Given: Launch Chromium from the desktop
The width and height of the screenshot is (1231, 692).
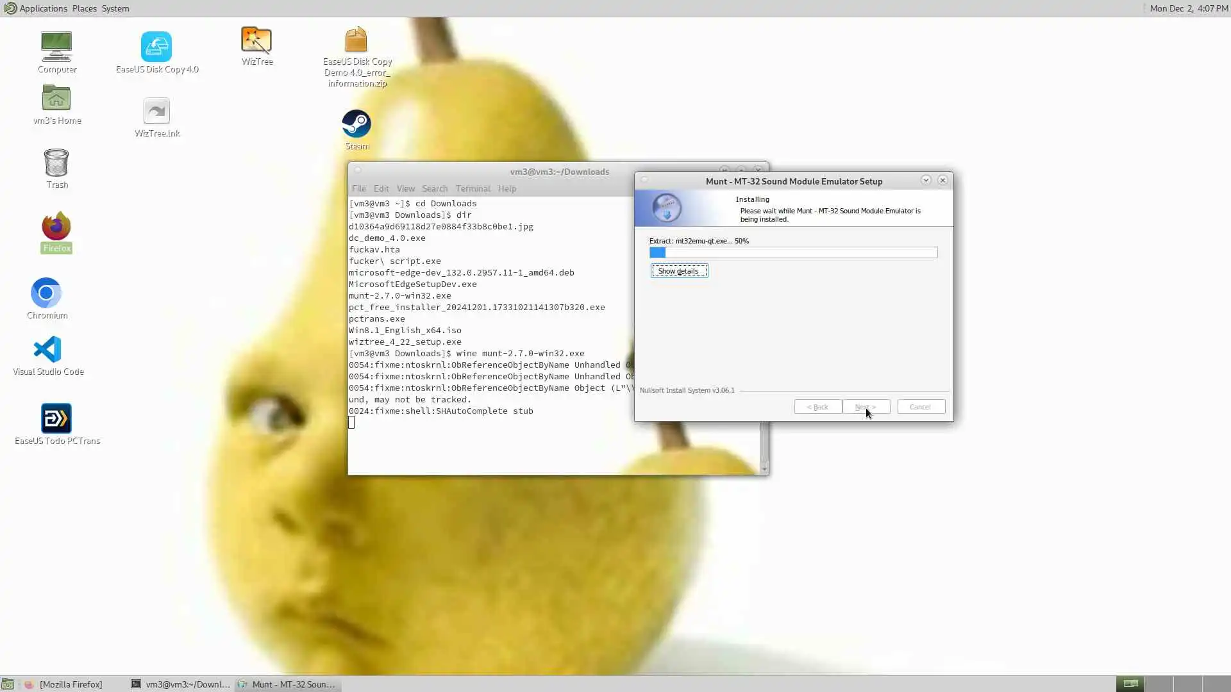Looking at the screenshot, I should coord(46,293).
